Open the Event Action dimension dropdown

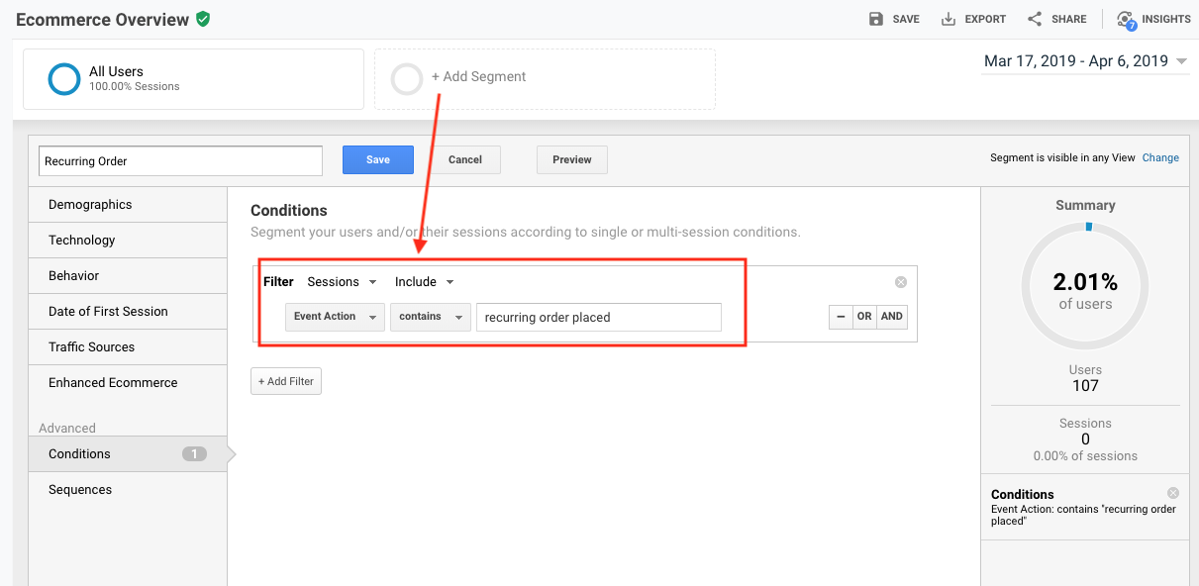click(335, 317)
